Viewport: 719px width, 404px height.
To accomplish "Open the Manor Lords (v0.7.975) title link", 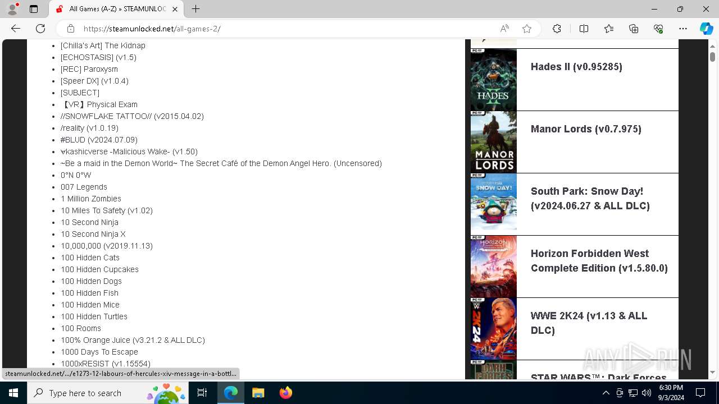I will (586, 129).
